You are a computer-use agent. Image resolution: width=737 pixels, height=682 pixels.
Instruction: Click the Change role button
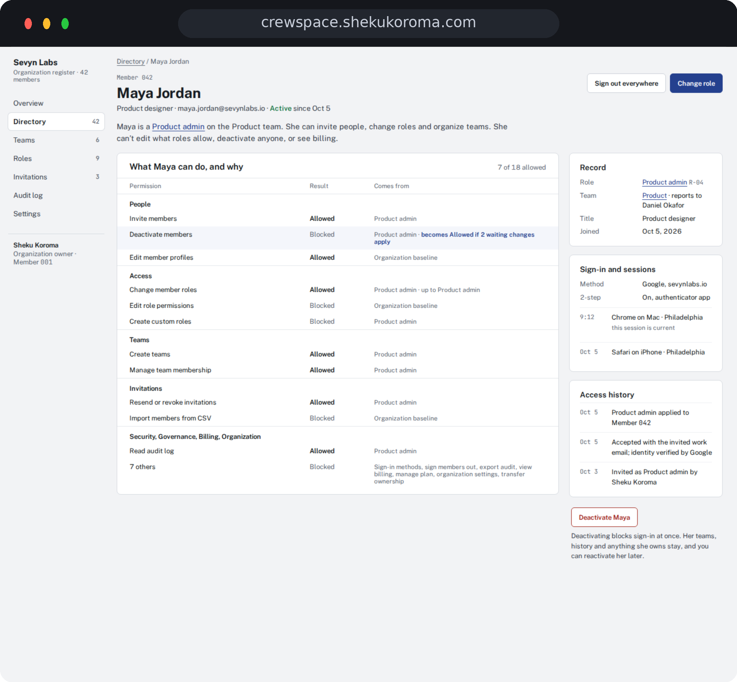(696, 83)
